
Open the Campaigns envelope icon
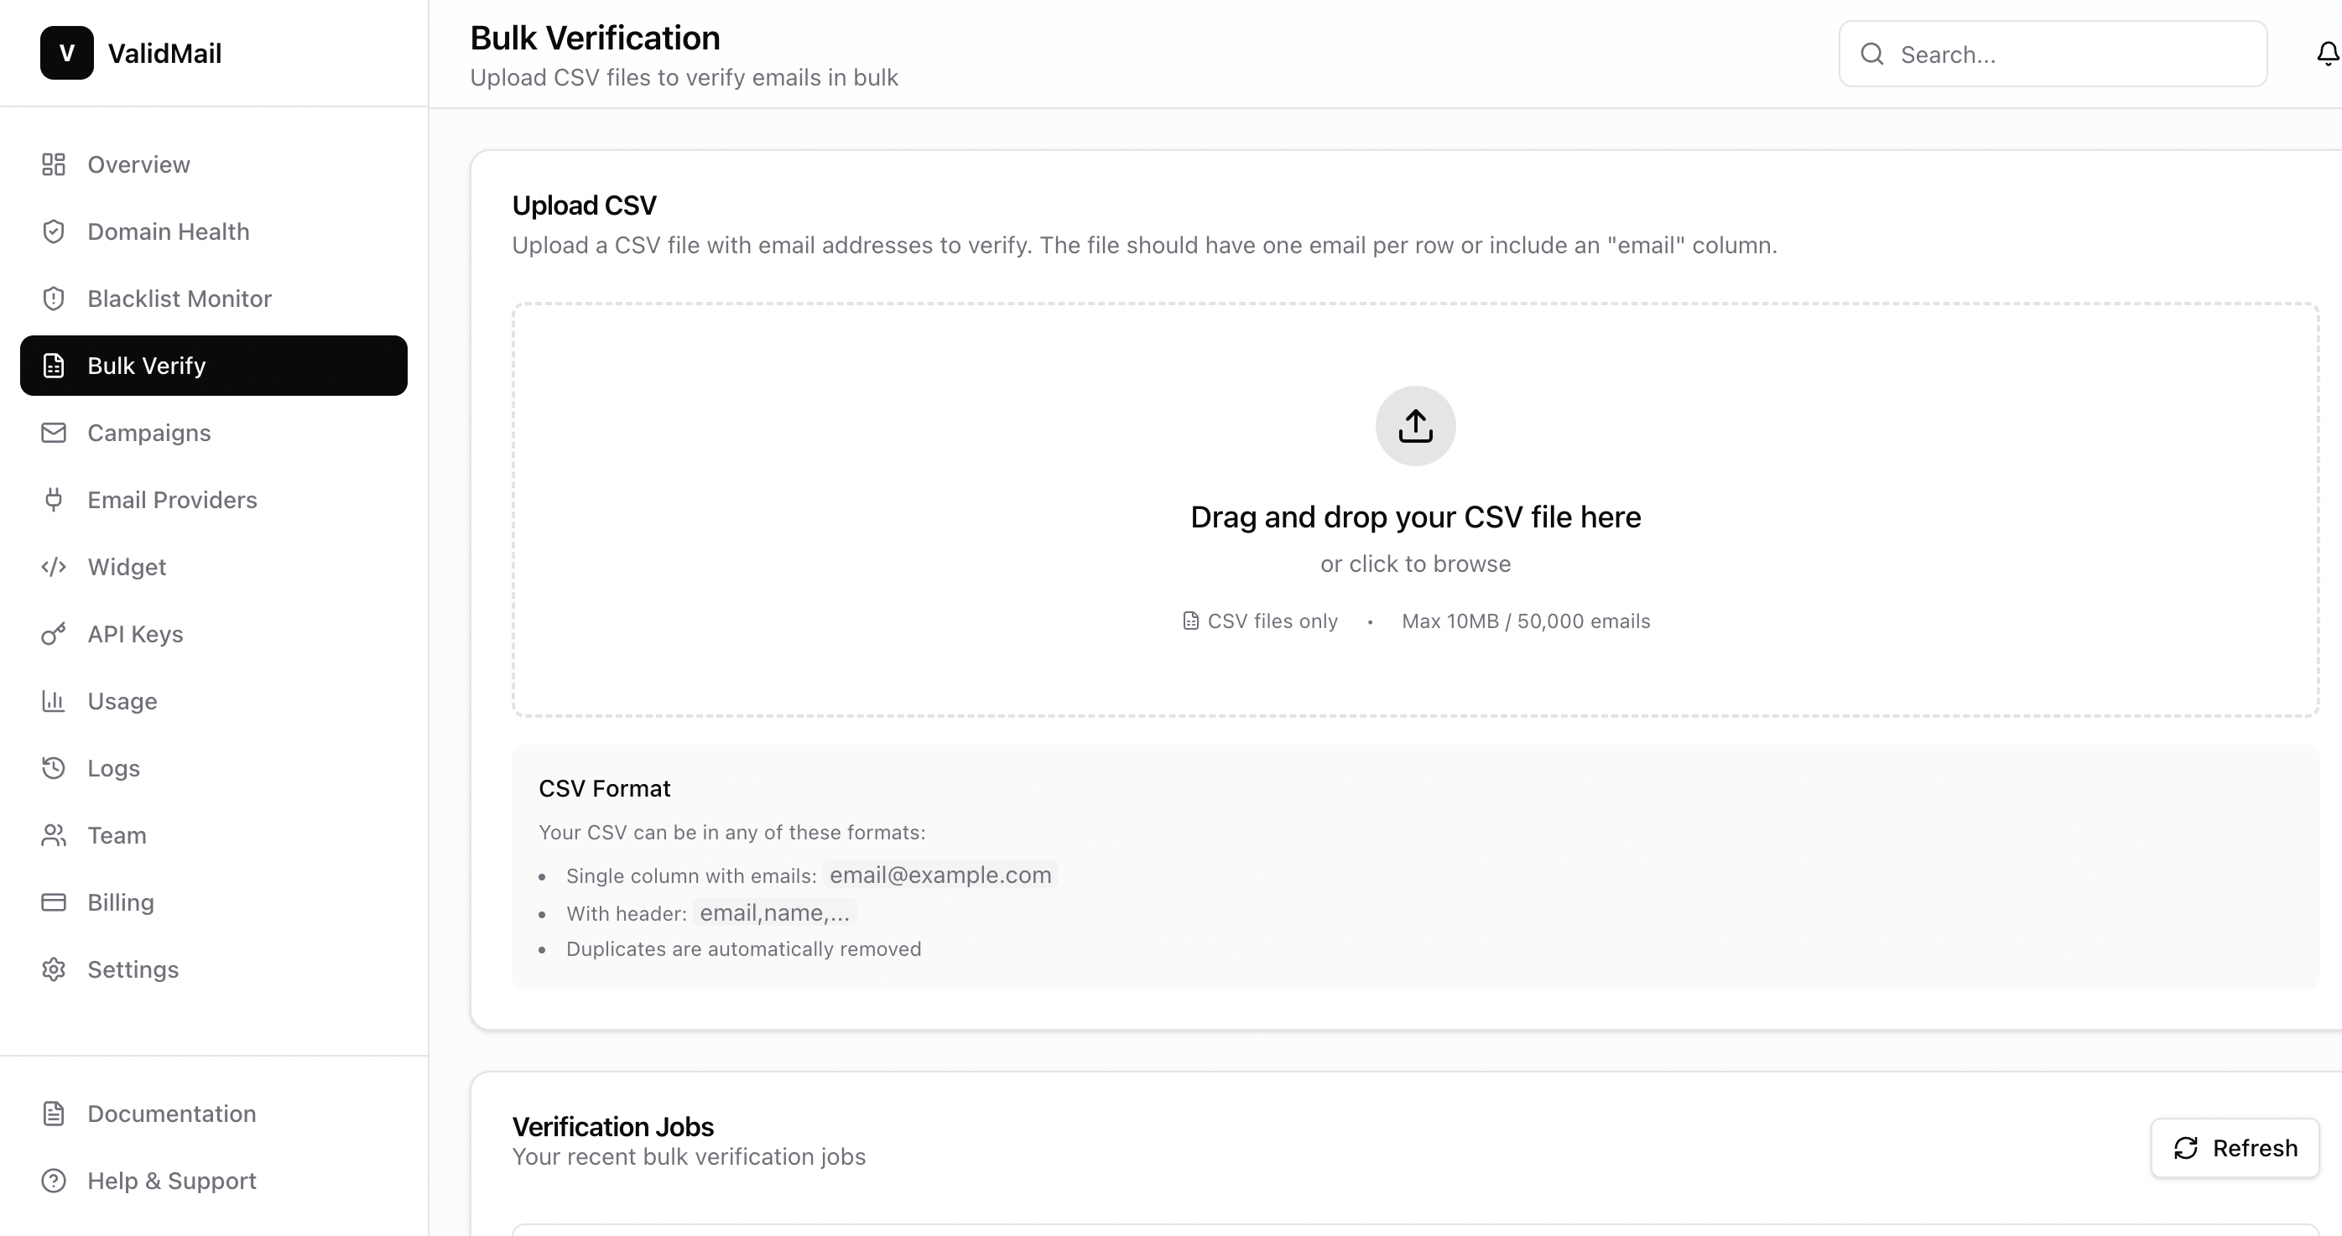[x=53, y=433]
